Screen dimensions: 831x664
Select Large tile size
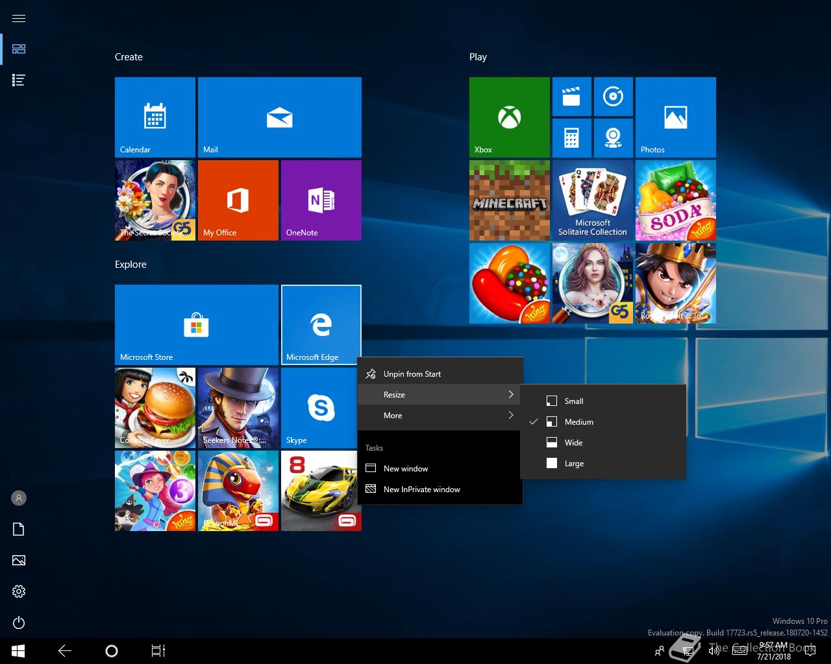(603, 464)
